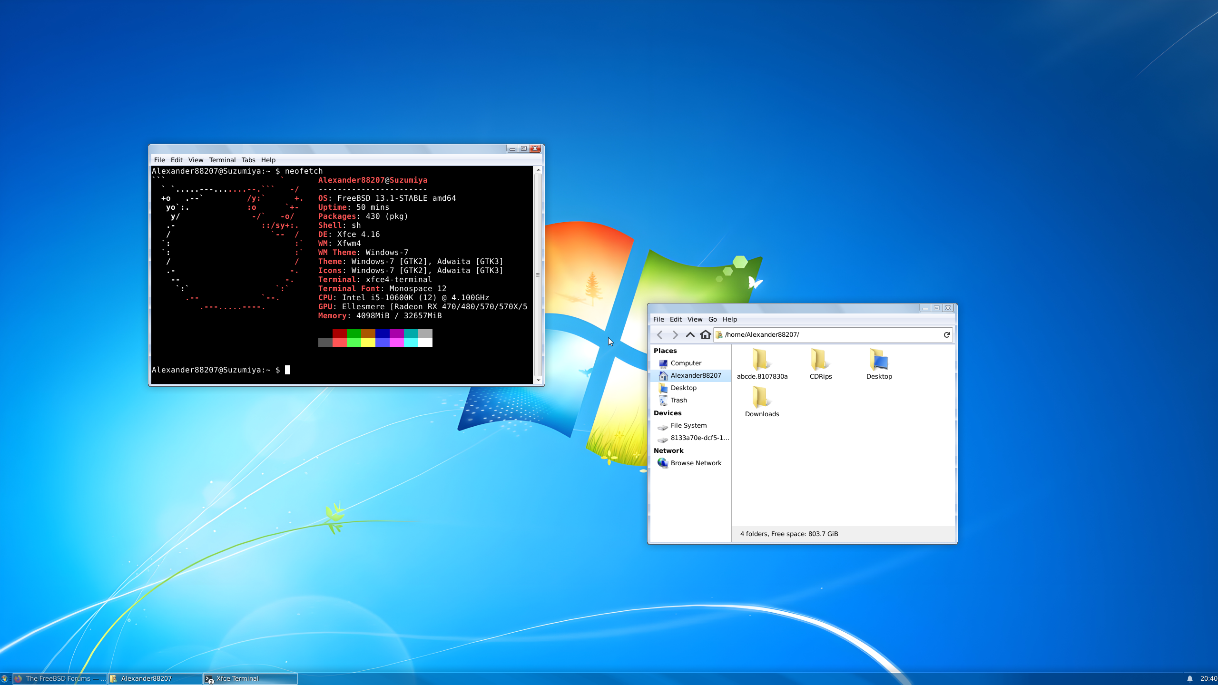Reload the current folder view
The height and width of the screenshot is (685, 1218).
coord(947,335)
